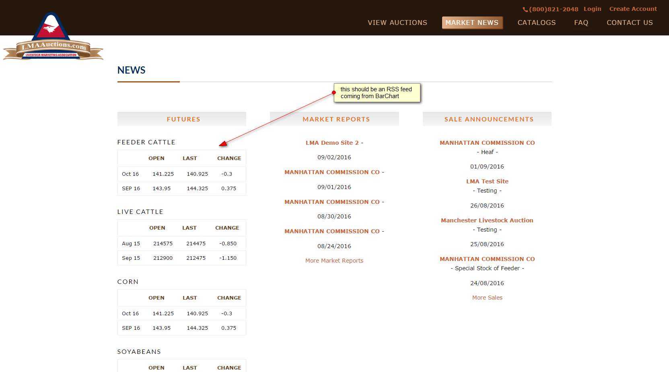Click the More Market Reports link
The height and width of the screenshot is (372, 669).
334,261
